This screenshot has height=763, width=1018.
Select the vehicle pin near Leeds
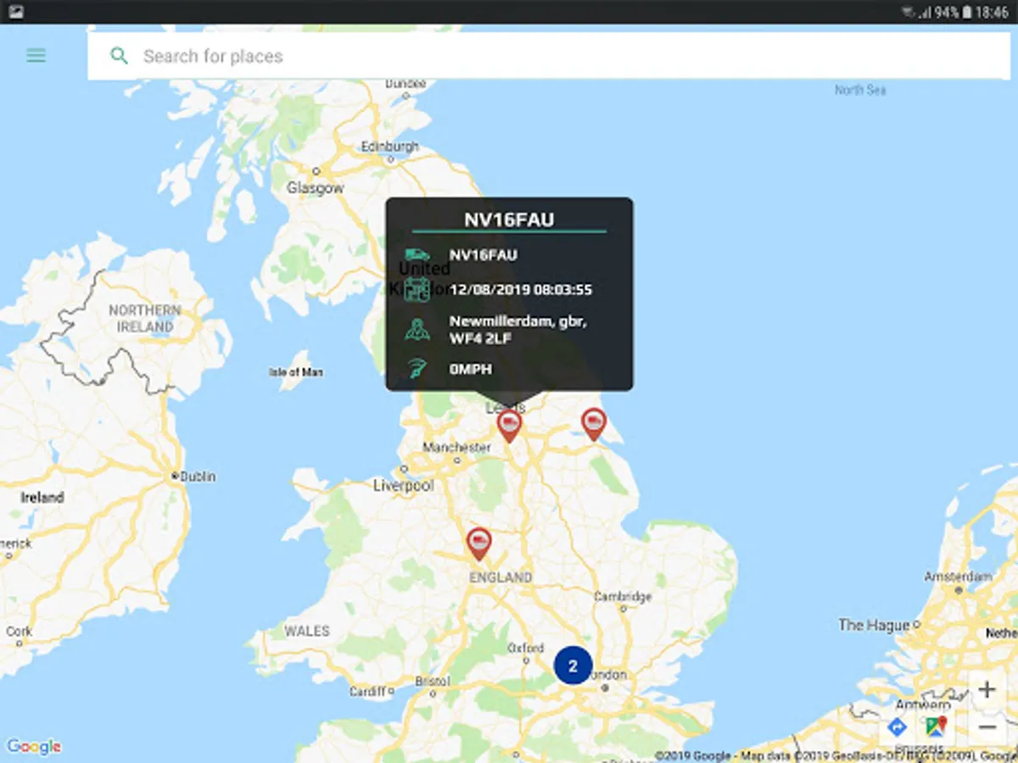(509, 426)
